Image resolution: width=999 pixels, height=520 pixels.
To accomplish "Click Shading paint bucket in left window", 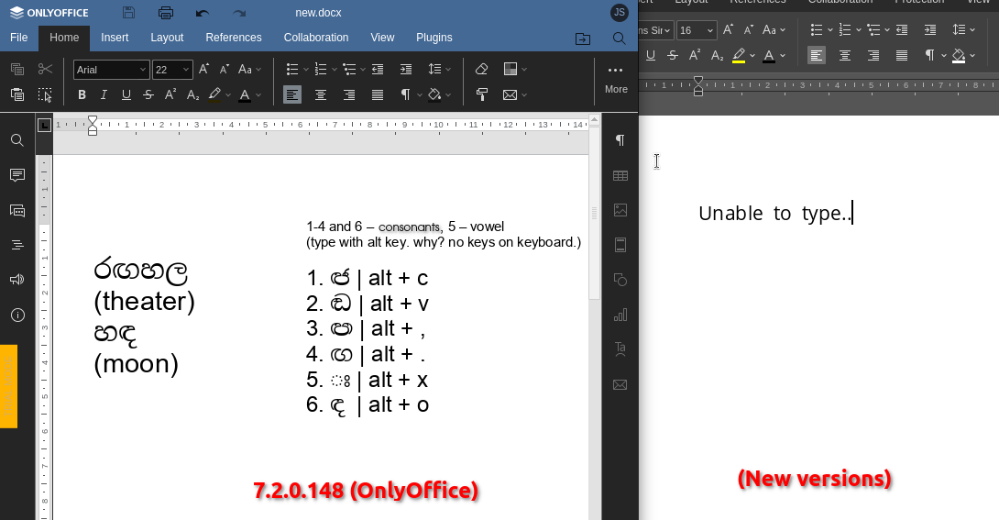I will click(x=434, y=95).
